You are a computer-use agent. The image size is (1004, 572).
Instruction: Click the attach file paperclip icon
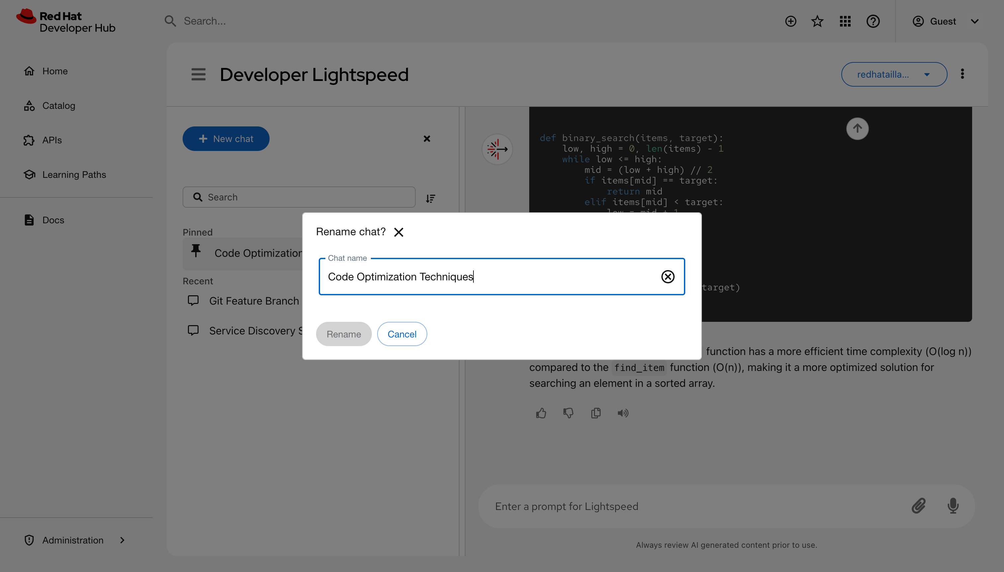click(919, 506)
